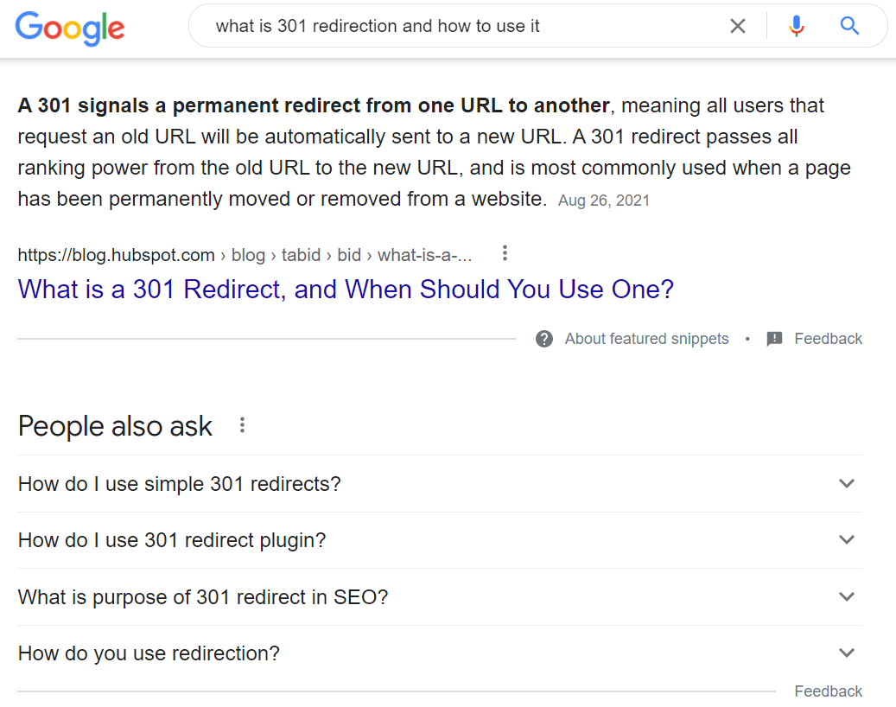Expand 'How do you use redirection?' chevron
Viewport: 896px width, 707px height.
coord(847,653)
